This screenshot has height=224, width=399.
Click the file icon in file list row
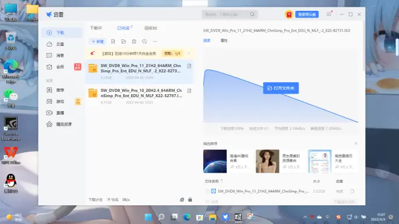tap(352, 191)
